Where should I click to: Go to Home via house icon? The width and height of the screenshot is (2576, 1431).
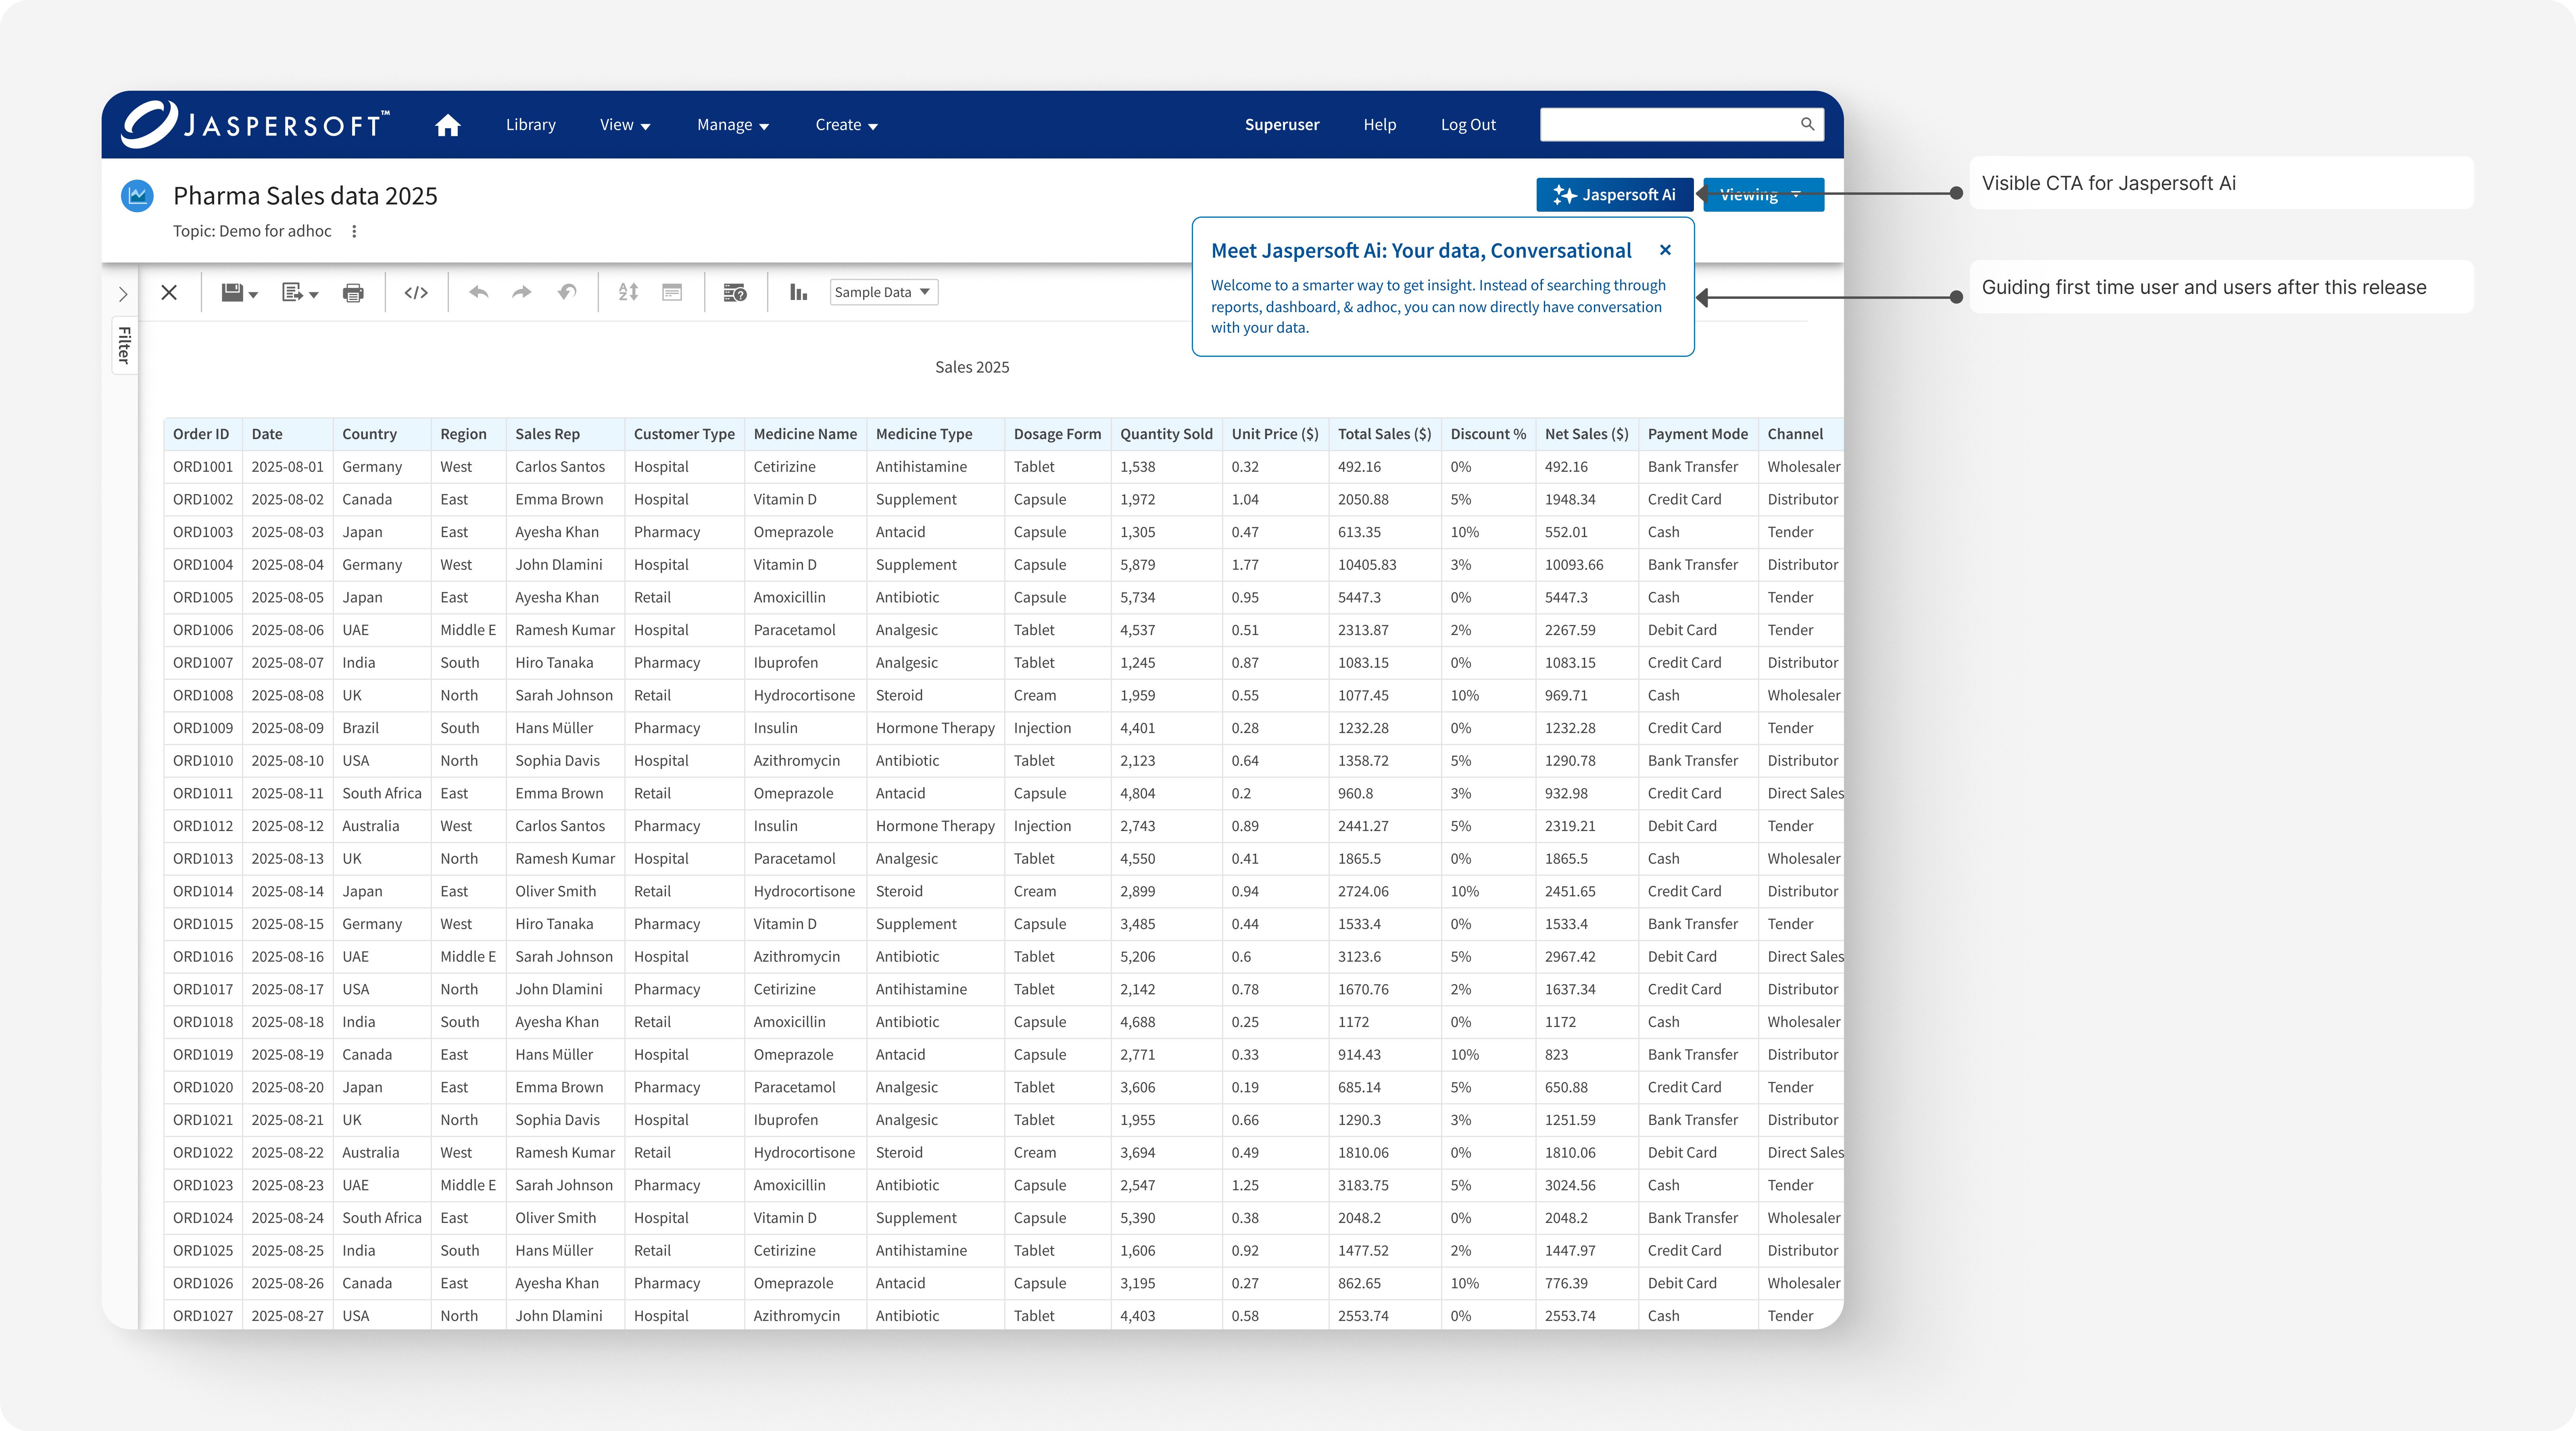point(448,125)
